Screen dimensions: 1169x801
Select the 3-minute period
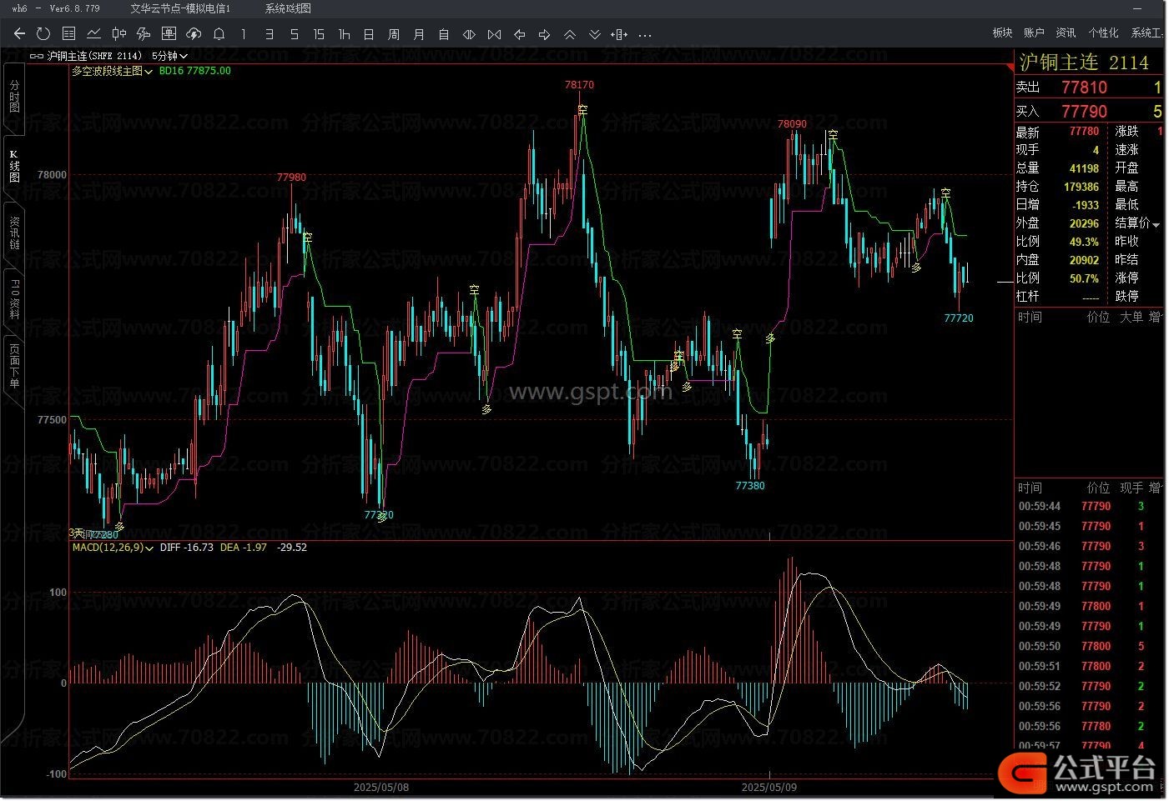[x=269, y=34]
